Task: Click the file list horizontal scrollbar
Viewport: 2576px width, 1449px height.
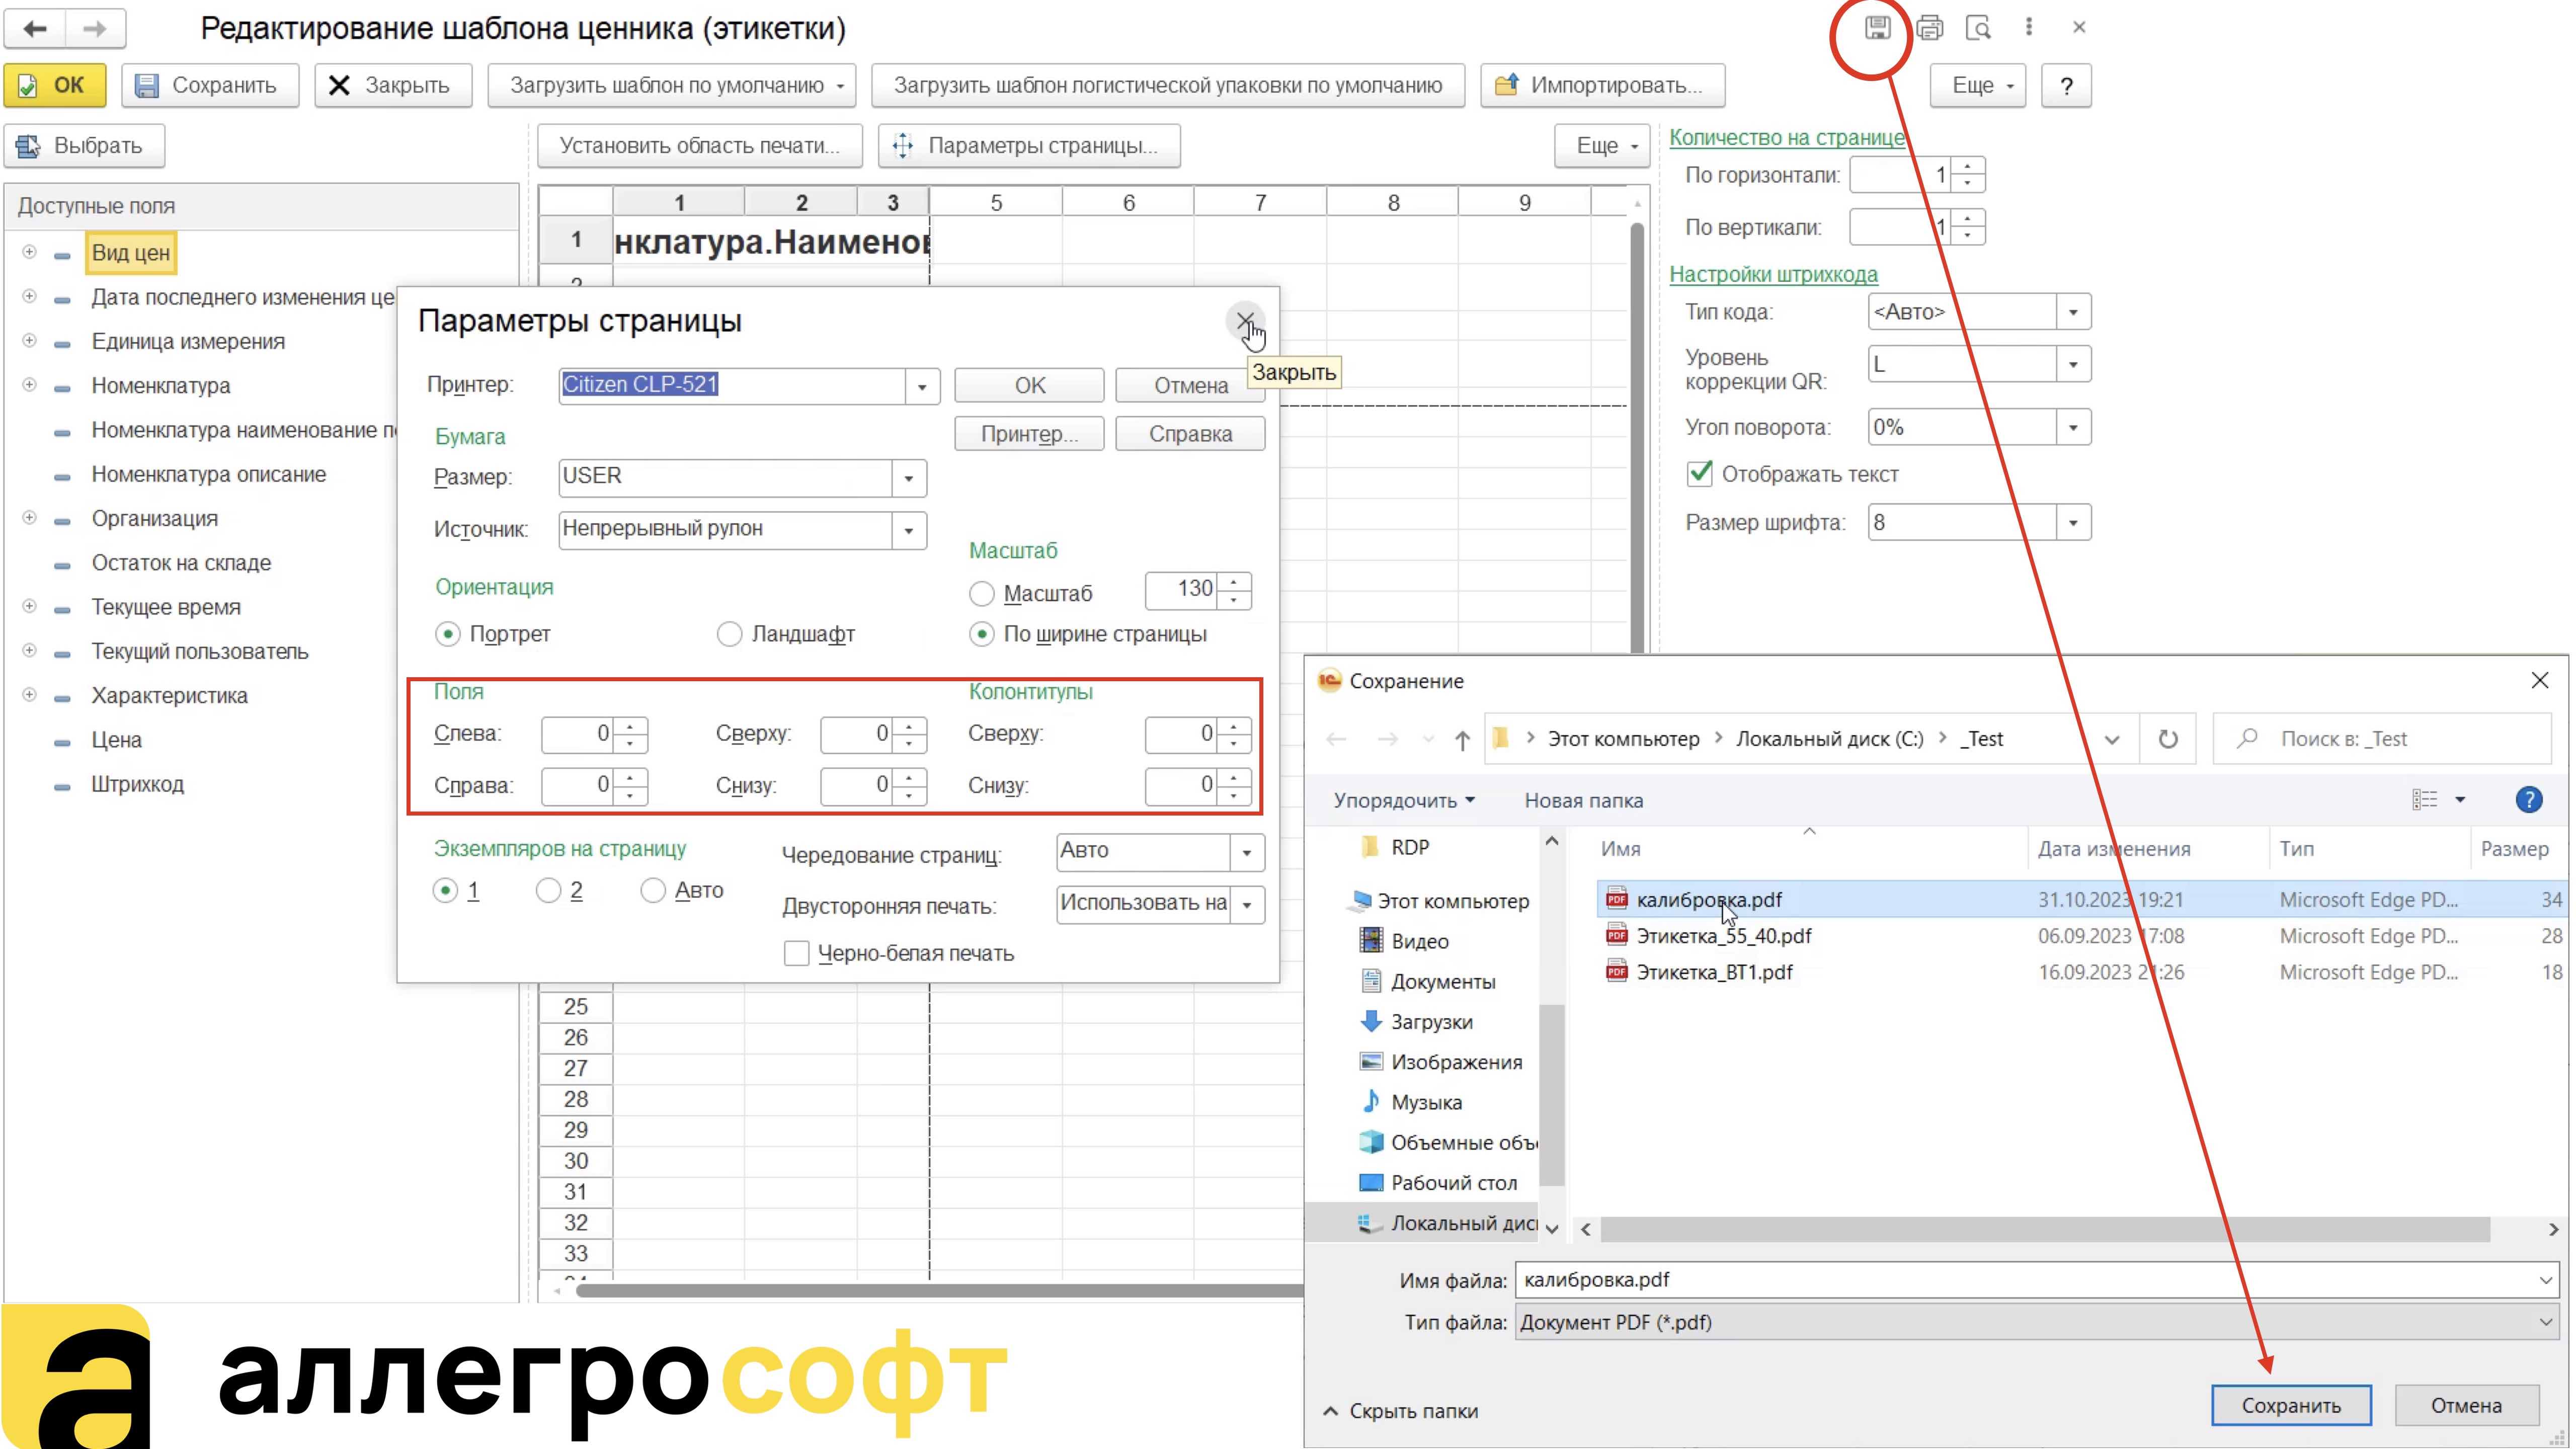Action: [x=2044, y=1229]
